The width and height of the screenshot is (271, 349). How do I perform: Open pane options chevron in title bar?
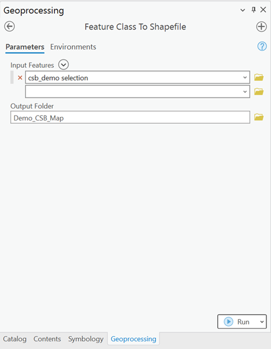pyautogui.click(x=243, y=10)
